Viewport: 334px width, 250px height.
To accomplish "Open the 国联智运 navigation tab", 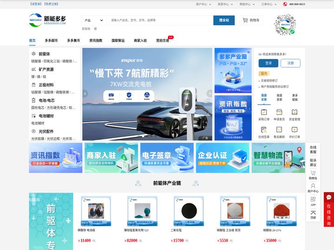I will coord(118,40).
